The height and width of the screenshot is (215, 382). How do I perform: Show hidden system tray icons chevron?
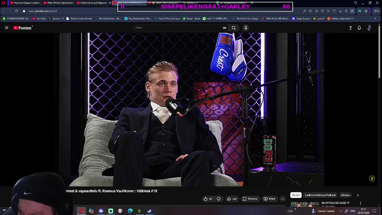(341, 211)
